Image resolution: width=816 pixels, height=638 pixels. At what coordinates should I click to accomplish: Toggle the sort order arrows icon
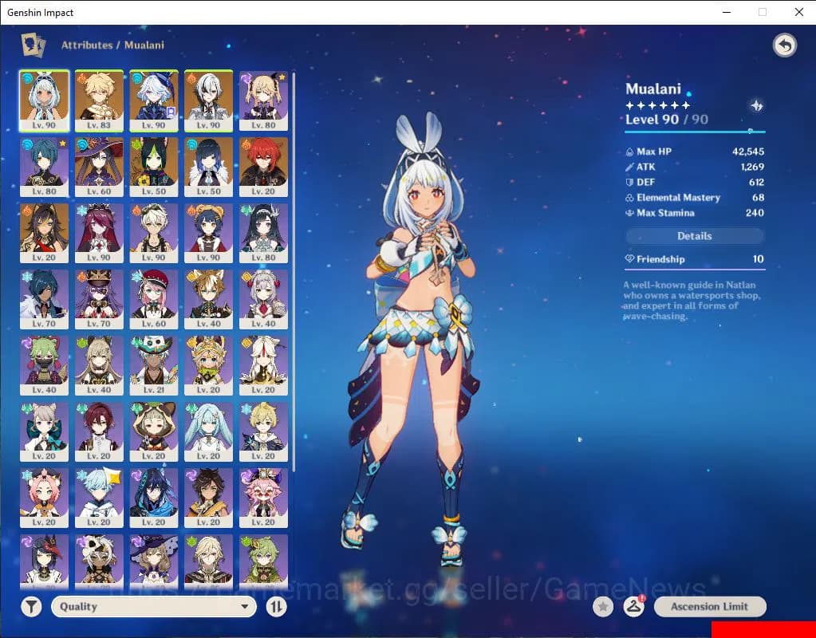pyautogui.click(x=276, y=606)
